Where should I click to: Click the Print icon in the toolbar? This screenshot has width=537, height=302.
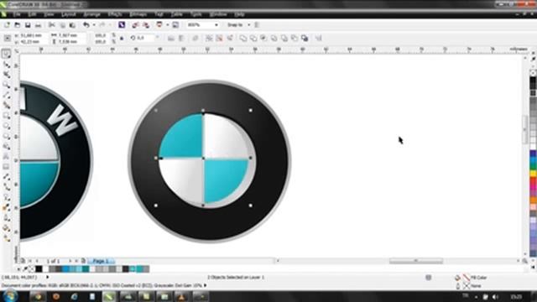tap(38, 25)
